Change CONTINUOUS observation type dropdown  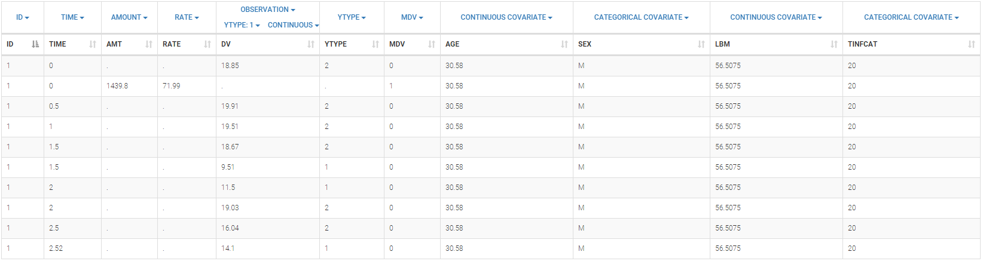293,25
